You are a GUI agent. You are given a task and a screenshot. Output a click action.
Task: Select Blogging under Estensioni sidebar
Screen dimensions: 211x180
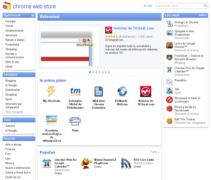click(11, 81)
